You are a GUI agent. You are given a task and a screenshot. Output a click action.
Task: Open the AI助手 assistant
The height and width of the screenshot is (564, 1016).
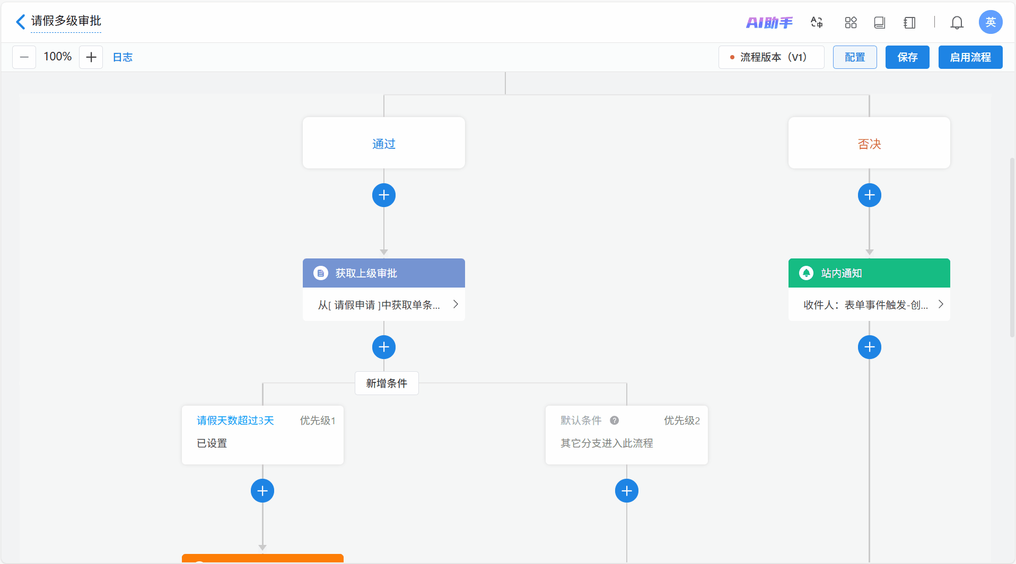[769, 23]
